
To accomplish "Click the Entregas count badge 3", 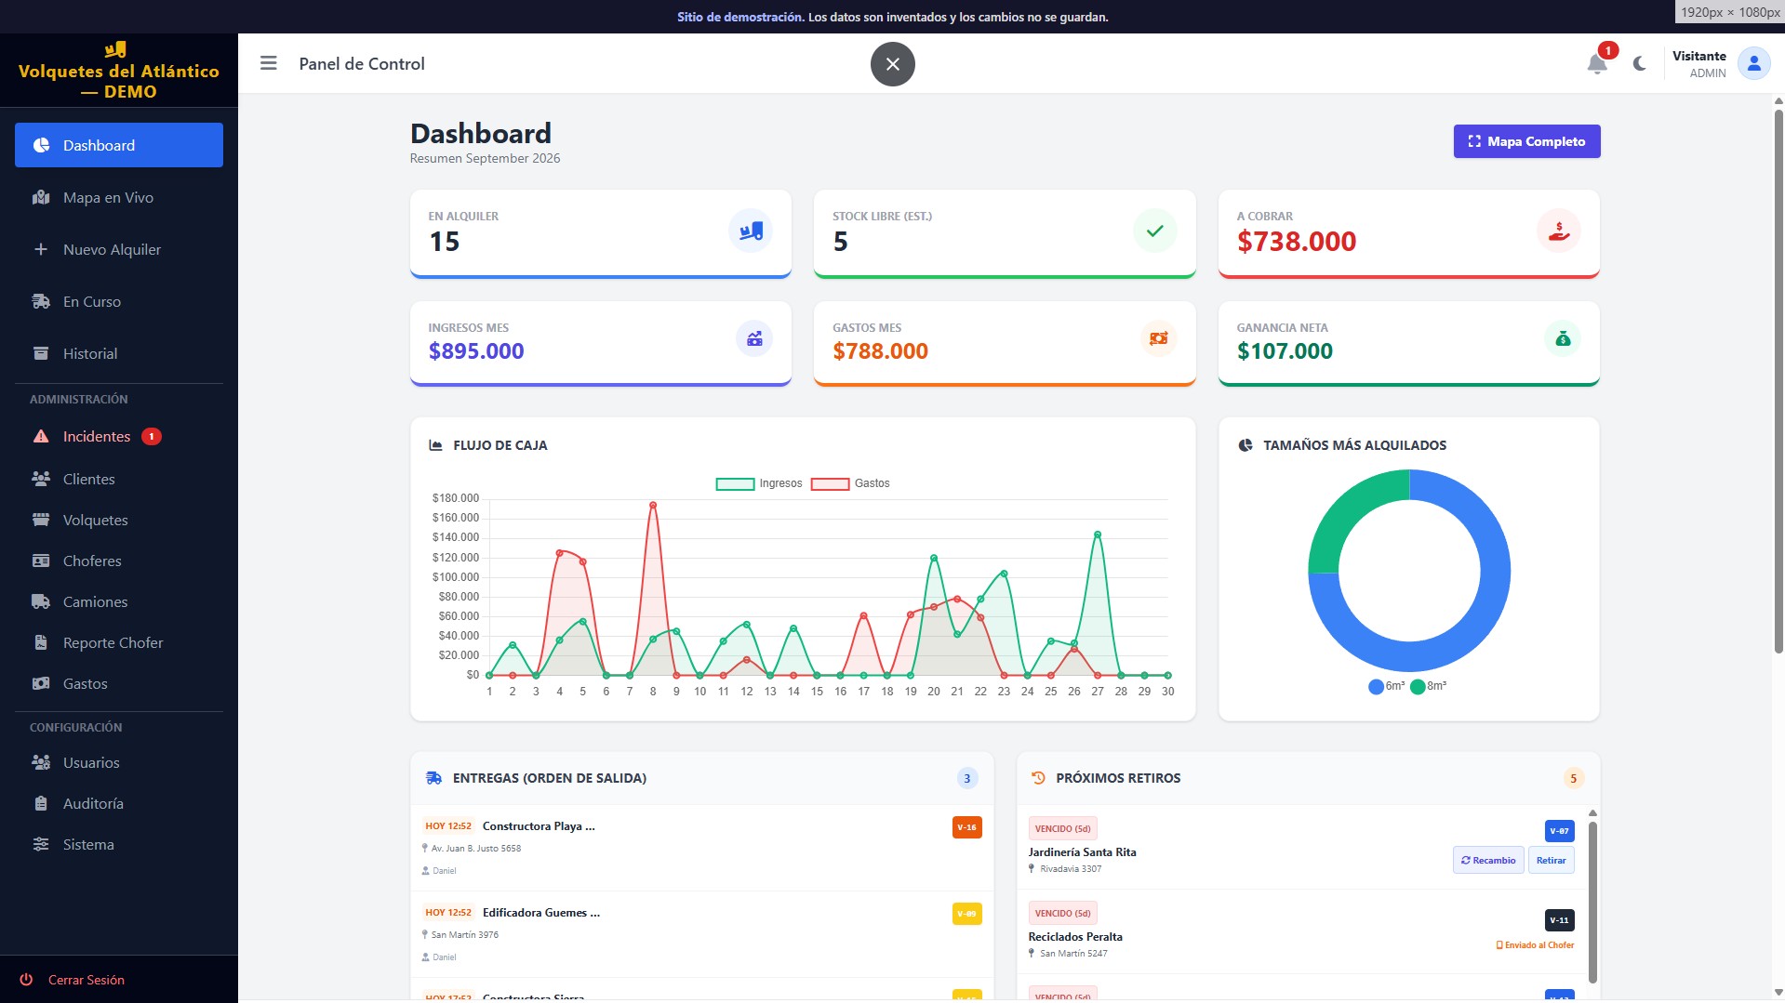I will pyautogui.click(x=967, y=778).
